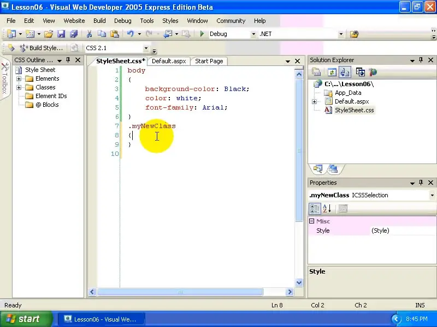This screenshot has height=327, width=437.
Task: Click the Paste clipboard icon
Action: click(115, 34)
